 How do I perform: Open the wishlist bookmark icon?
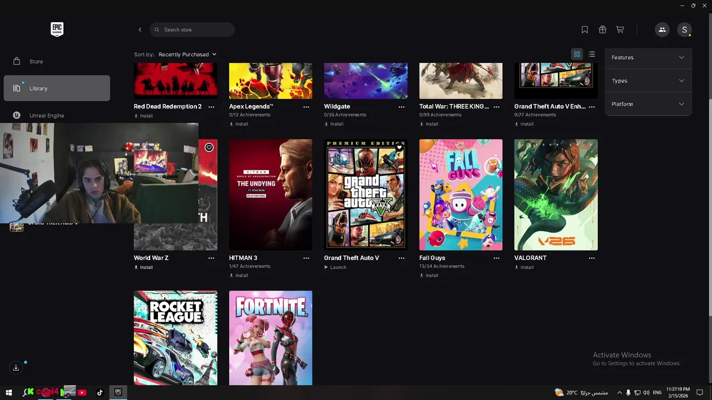click(585, 29)
